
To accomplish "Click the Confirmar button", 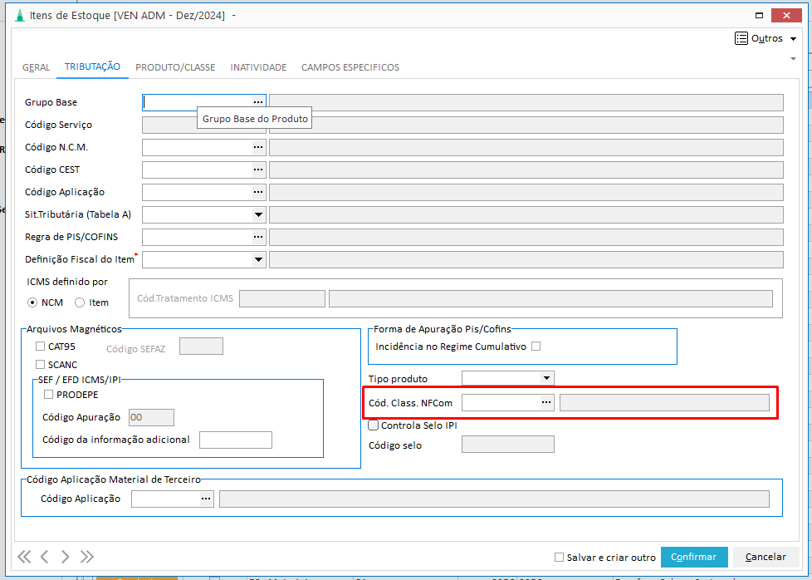I will point(694,558).
